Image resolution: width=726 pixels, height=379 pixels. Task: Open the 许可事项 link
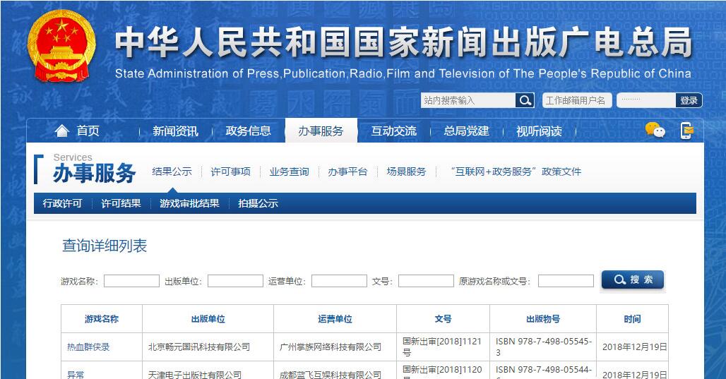coord(230,172)
